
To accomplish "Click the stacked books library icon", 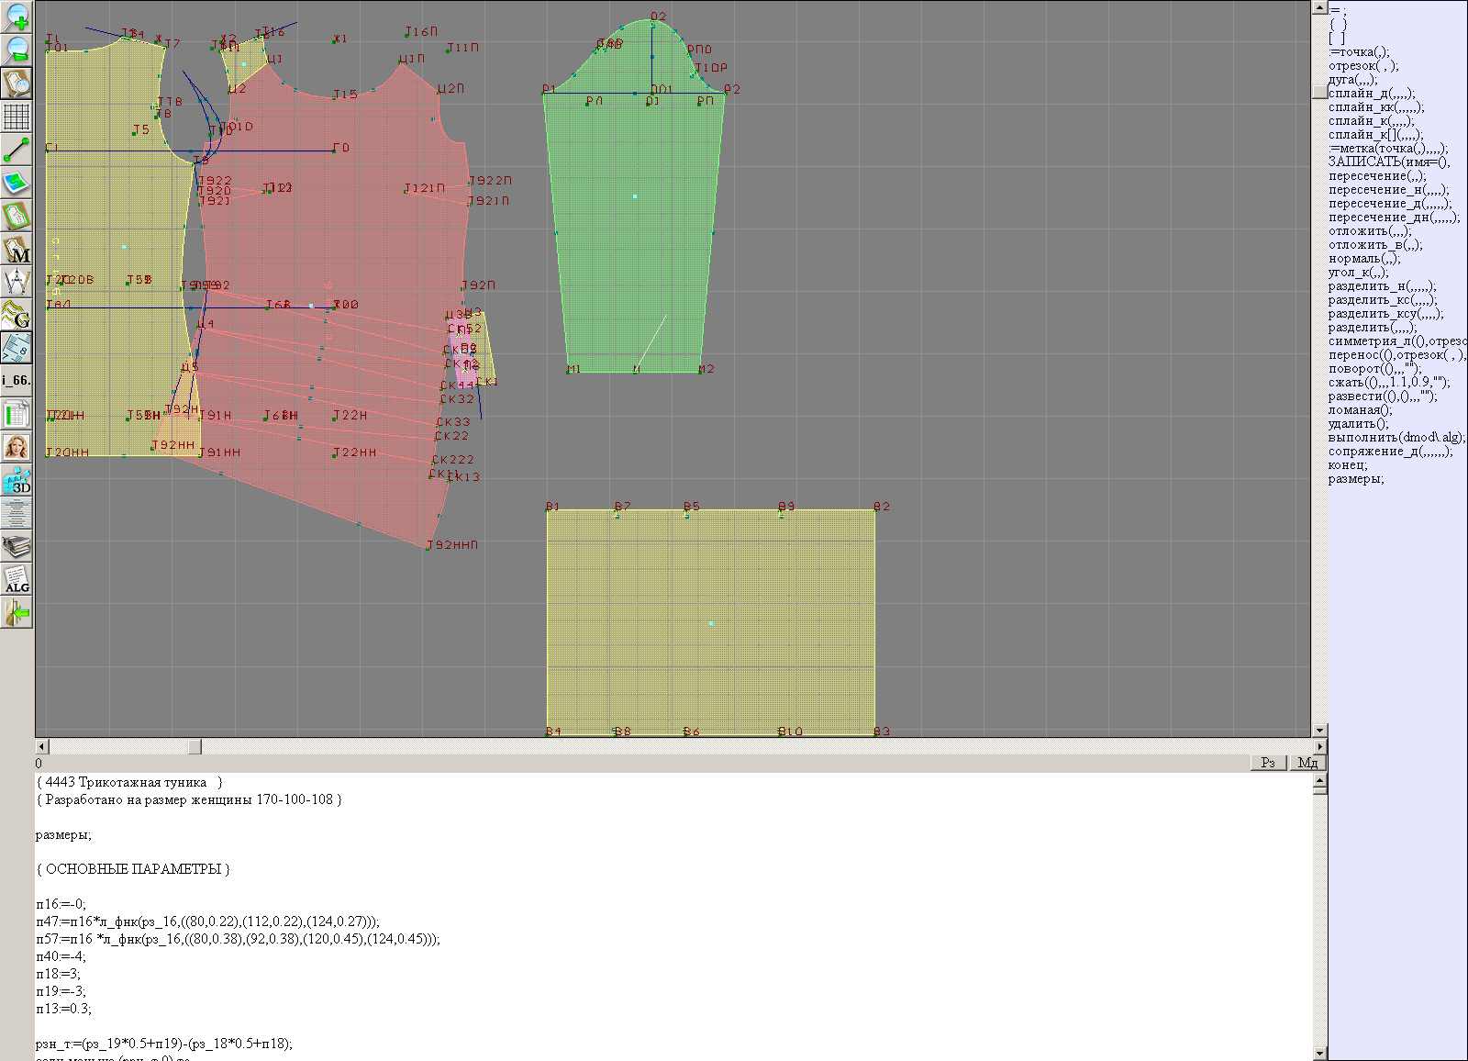I will click(x=17, y=546).
